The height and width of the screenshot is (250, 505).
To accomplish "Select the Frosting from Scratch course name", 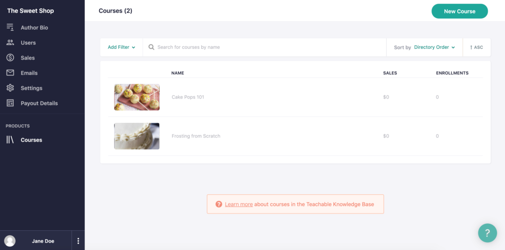I will click(x=196, y=136).
